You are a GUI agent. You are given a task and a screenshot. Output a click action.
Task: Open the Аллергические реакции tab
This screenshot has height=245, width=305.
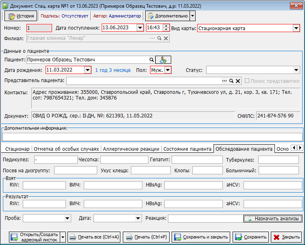[131, 149]
